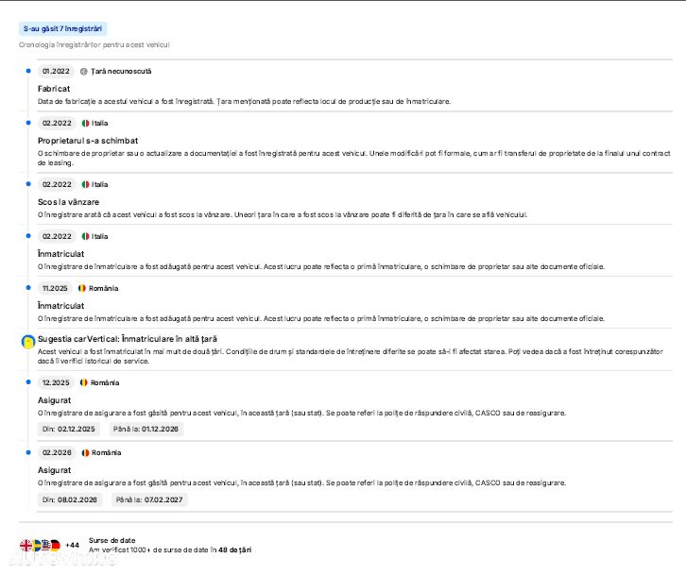
Task: Click the Italy flag on the Scos la vânzare entry
Action: coord(85,184)
